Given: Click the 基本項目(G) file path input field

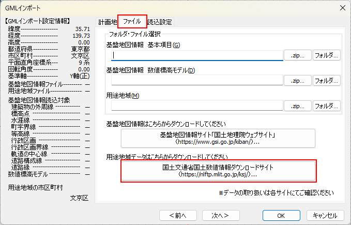Looking at the screenshot, I should (197, 55).
